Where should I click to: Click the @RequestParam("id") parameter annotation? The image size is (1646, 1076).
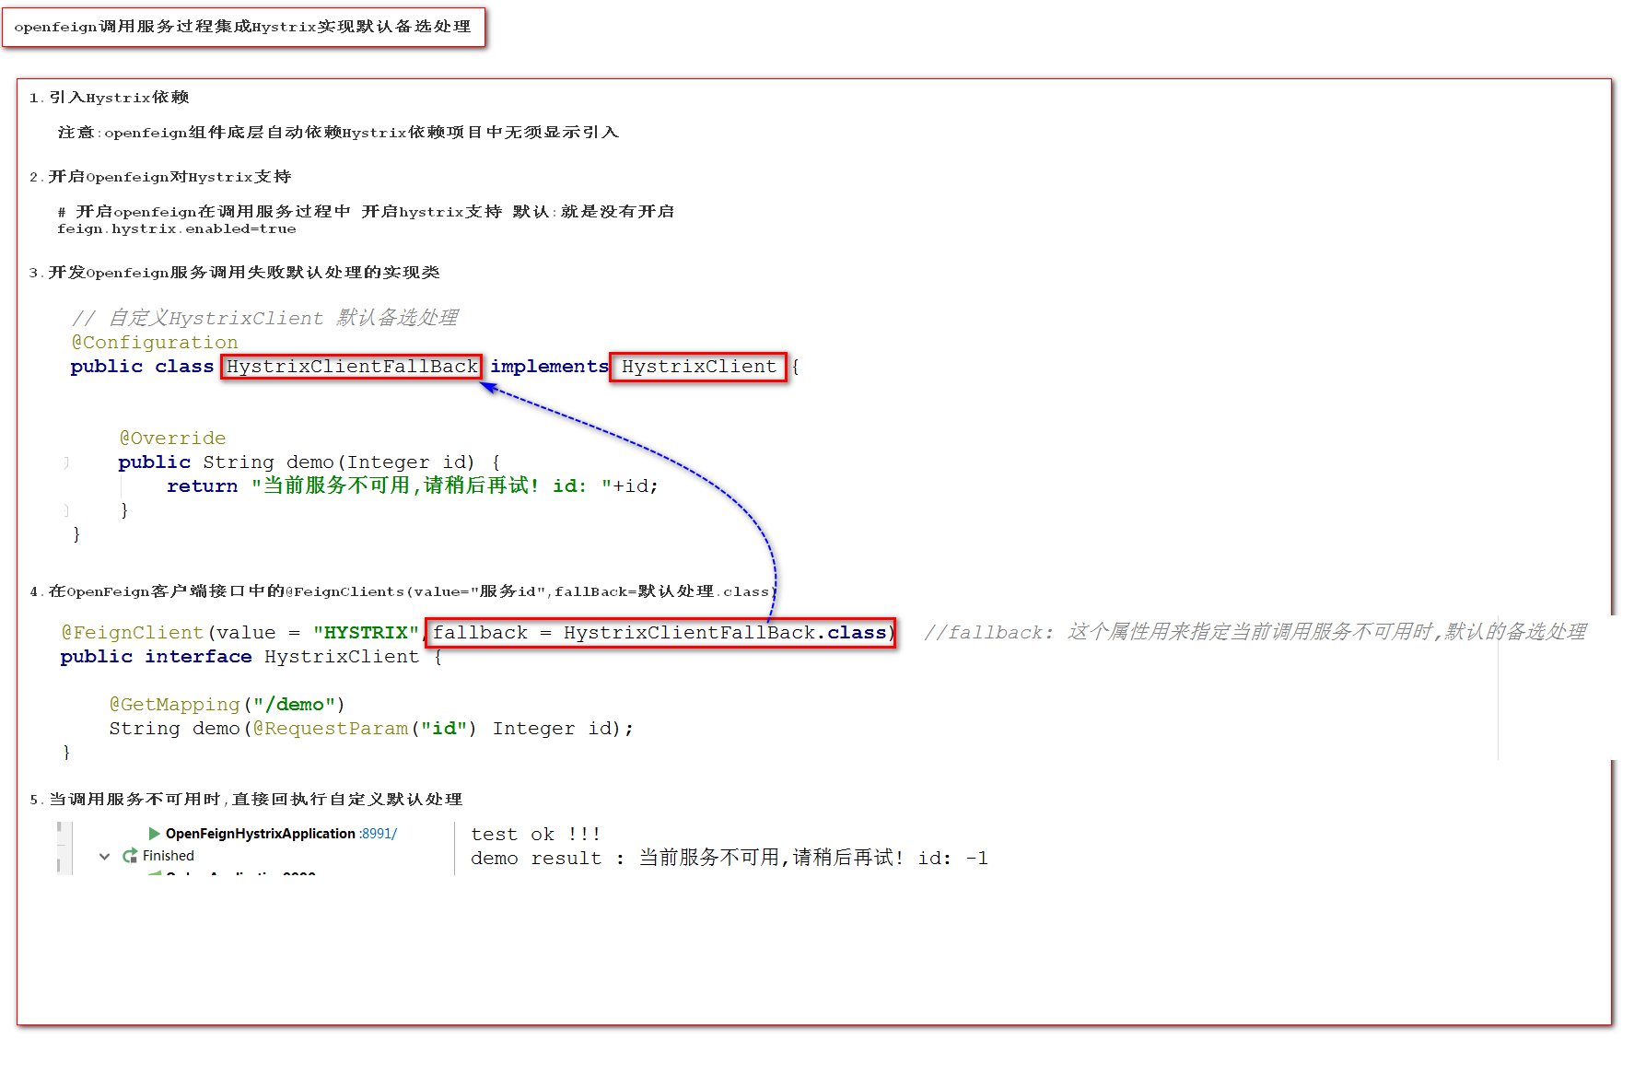365,729
